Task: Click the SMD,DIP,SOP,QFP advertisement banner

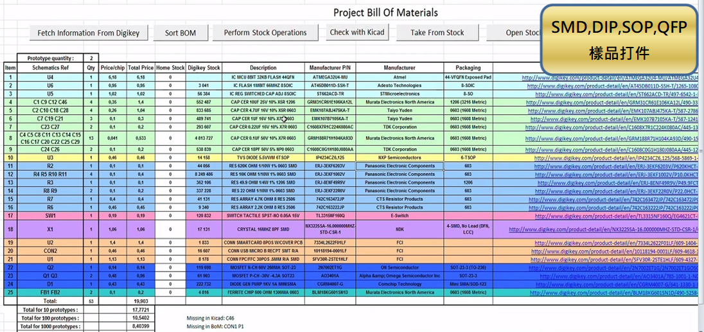Action: tap(619, 39)
